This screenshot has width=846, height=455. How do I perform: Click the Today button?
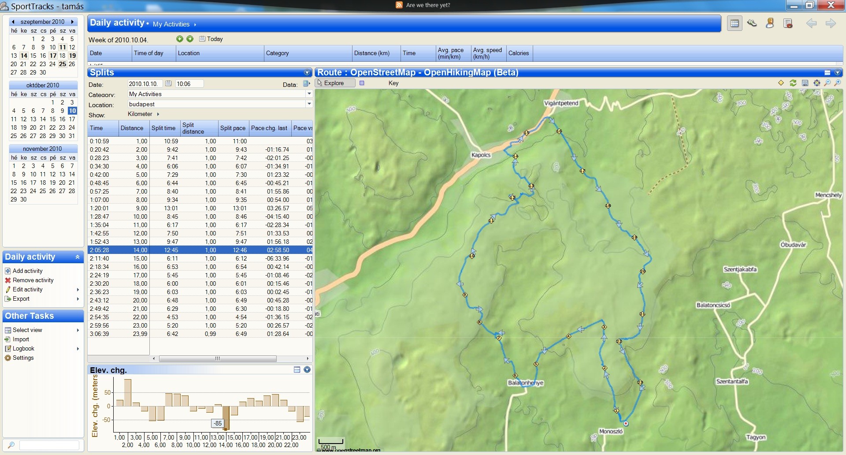click(x=211, y=39)
